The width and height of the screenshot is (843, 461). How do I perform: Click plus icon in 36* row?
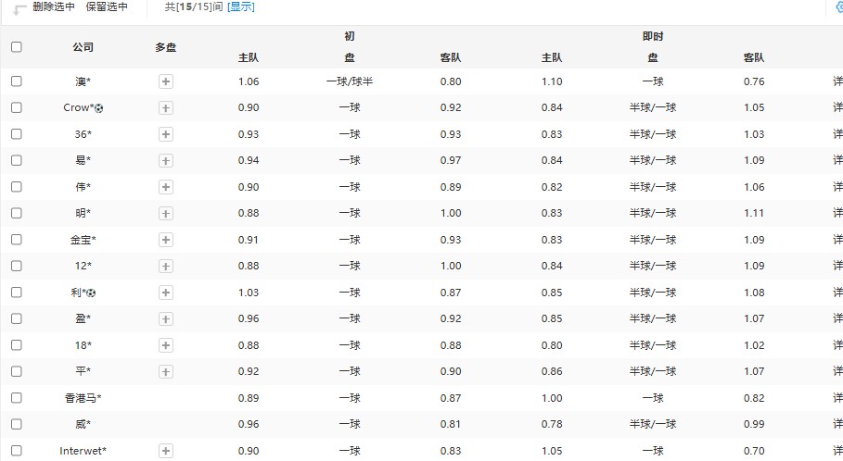[x=166, y=134]
